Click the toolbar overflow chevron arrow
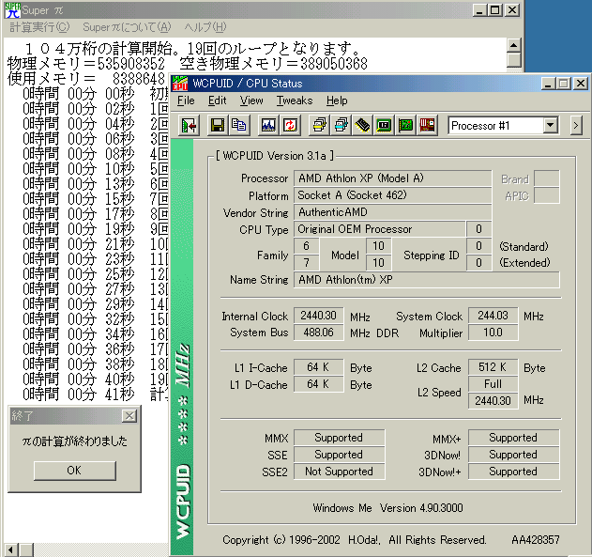592x557 pixels. coord(576,125)
